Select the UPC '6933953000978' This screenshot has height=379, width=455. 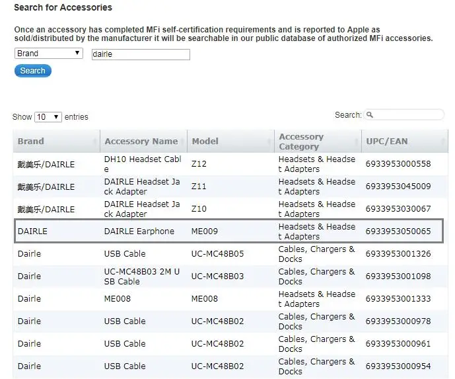click(398, 321)
